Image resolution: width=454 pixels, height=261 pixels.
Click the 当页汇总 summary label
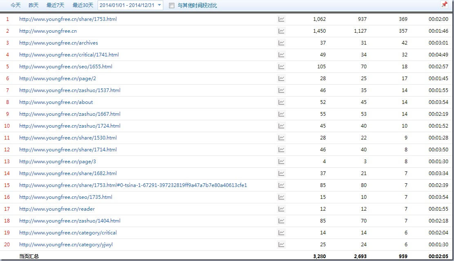[x=29, y=256]
